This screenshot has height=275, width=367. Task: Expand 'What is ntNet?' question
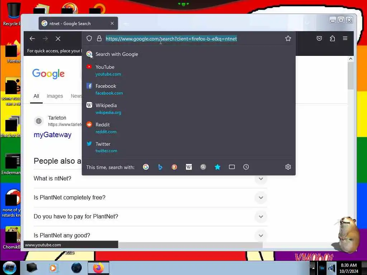point(150,179)
